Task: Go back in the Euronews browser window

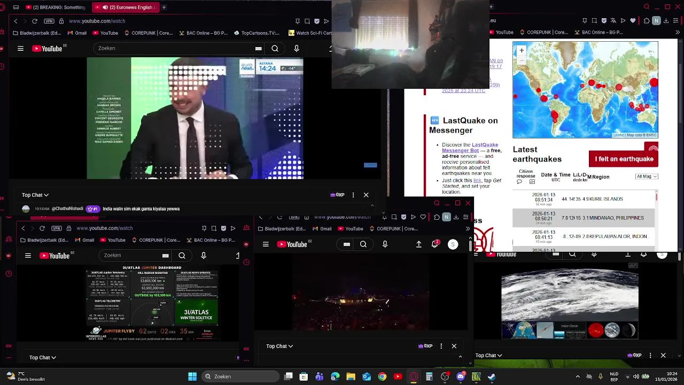Action: pos(15,21)
